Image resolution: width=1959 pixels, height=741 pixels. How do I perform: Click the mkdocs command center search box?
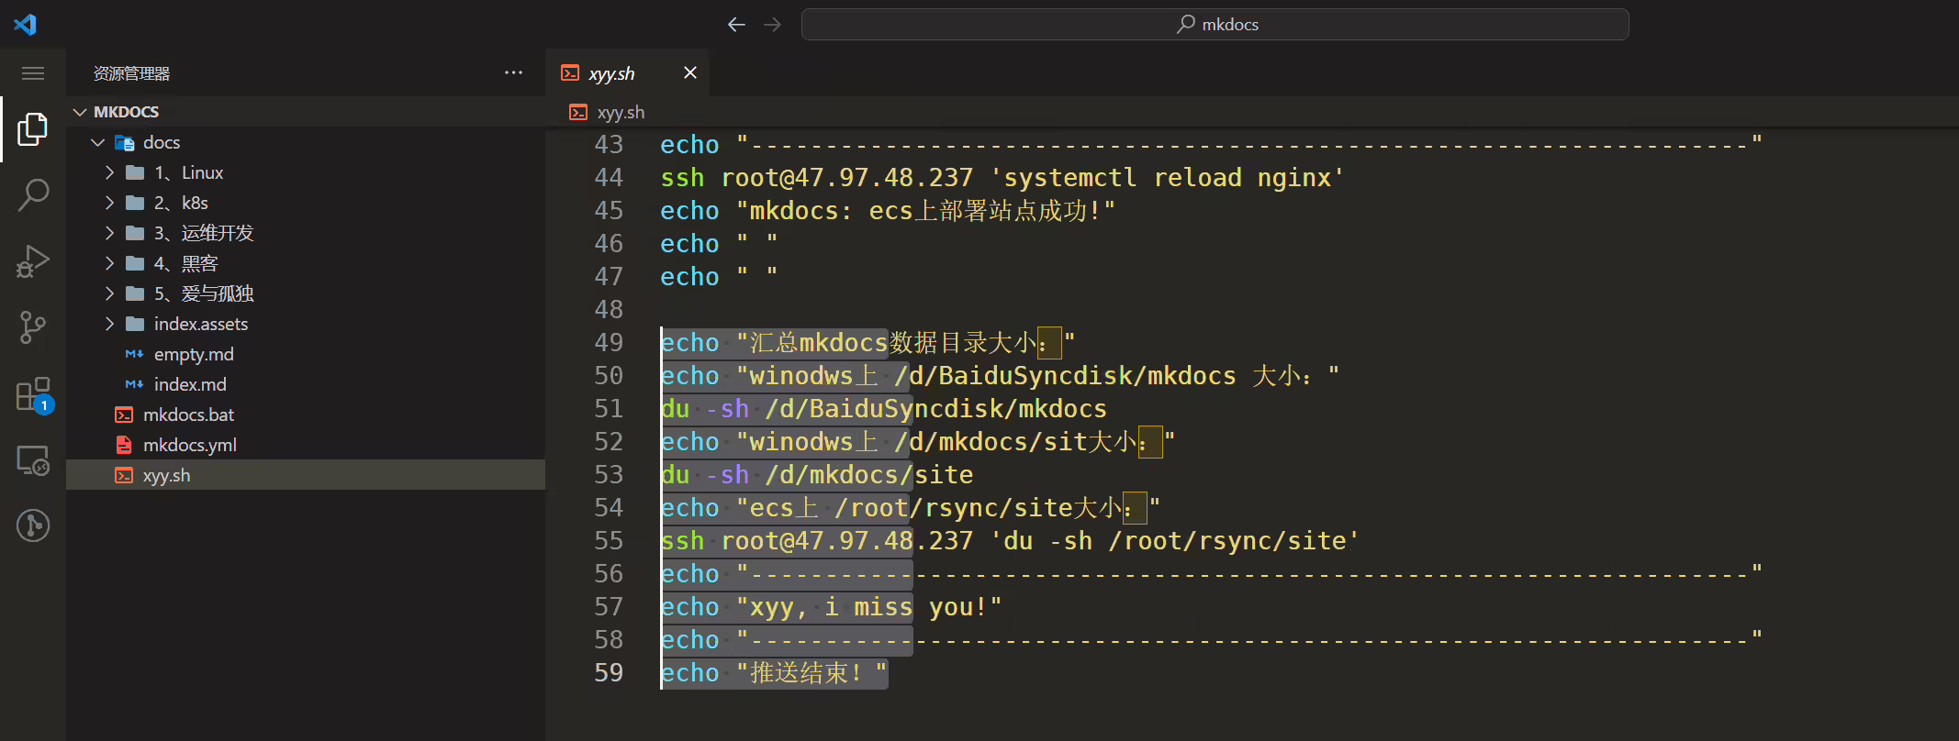tap(1215, 25)
